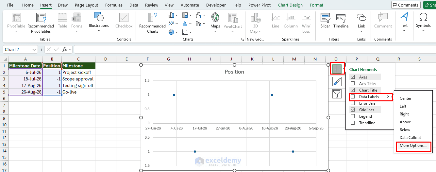The height and width of the screenshot is (172, 436).
Task: Open the Link tool
Action: click(x=361, y=23)
